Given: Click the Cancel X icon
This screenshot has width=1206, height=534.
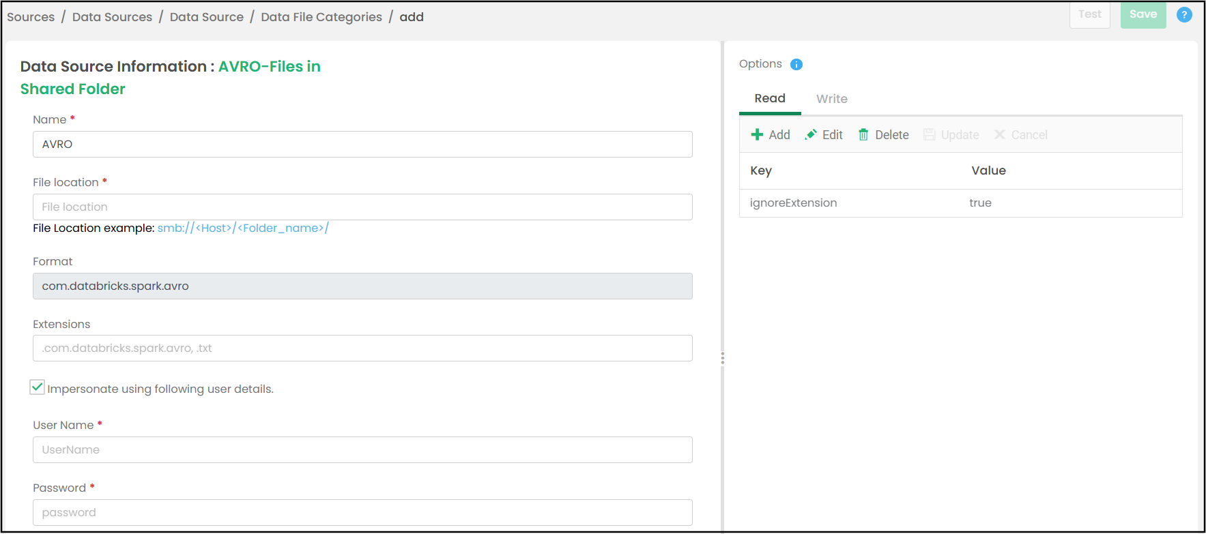Looking at the screenshot, I should 1000,134.
